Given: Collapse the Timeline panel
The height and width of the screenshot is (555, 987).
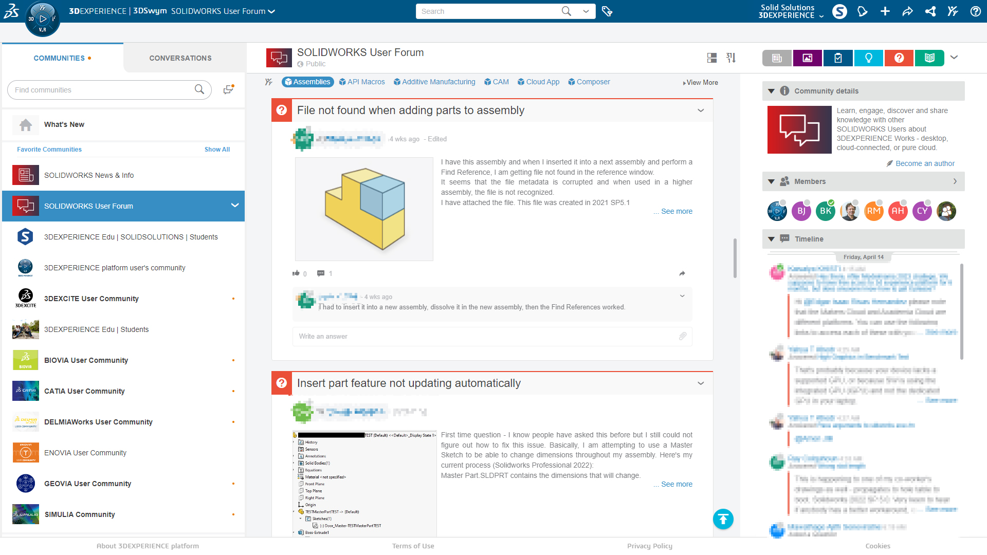Looking at the screenshot, I should [771, 238].
